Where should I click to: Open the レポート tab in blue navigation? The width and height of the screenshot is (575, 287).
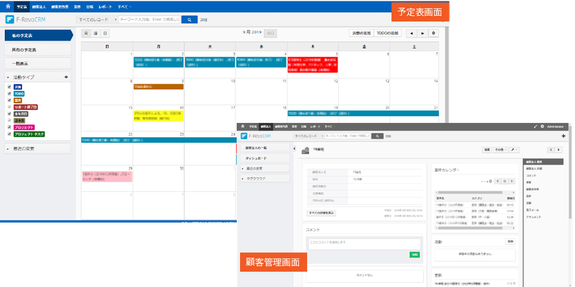pos(105,7)
